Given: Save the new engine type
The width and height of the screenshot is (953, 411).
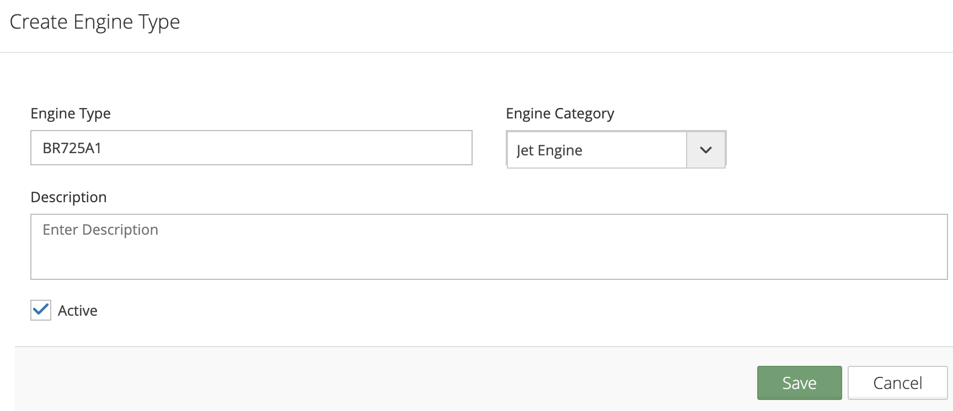Looking at the screenshot, I should (x=799, y=383).
